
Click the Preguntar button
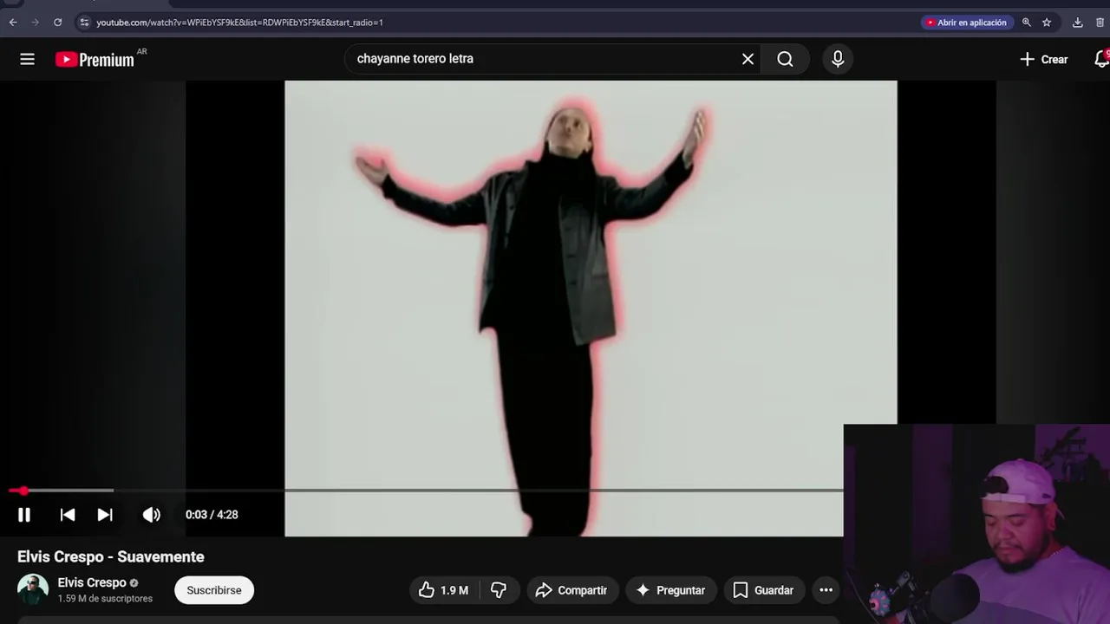671,590
